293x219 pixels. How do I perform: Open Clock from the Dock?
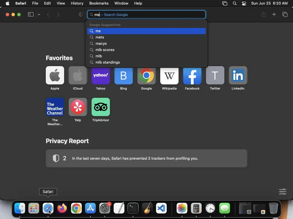click(210, 208)
